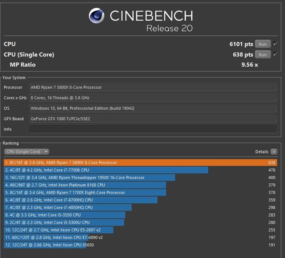285x258 pixels.
Task: Select the Core i7-4850HQ ranking row
Action: point(140,207)
